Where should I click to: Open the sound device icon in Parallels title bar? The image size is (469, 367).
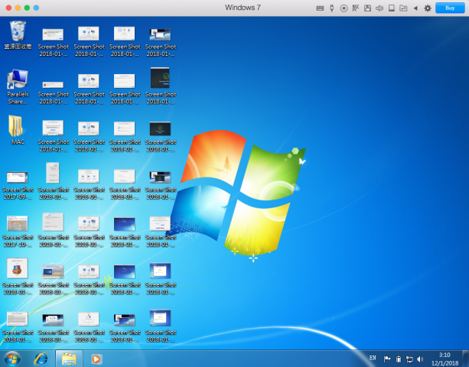tap(379, 8)
